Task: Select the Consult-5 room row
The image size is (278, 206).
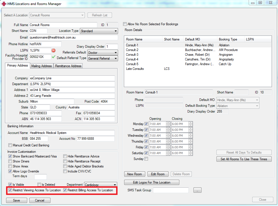Action: click(x=198, y=64)
